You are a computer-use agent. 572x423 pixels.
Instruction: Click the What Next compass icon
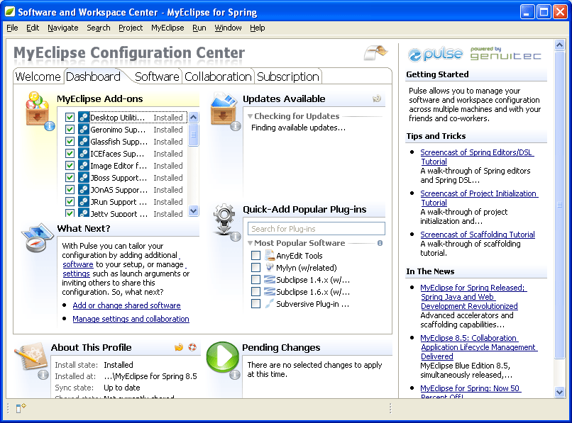(37, 237)
